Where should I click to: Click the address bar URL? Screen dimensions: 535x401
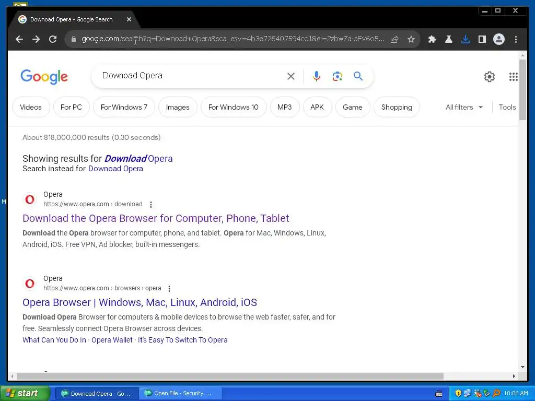click(x=232, y=39)
